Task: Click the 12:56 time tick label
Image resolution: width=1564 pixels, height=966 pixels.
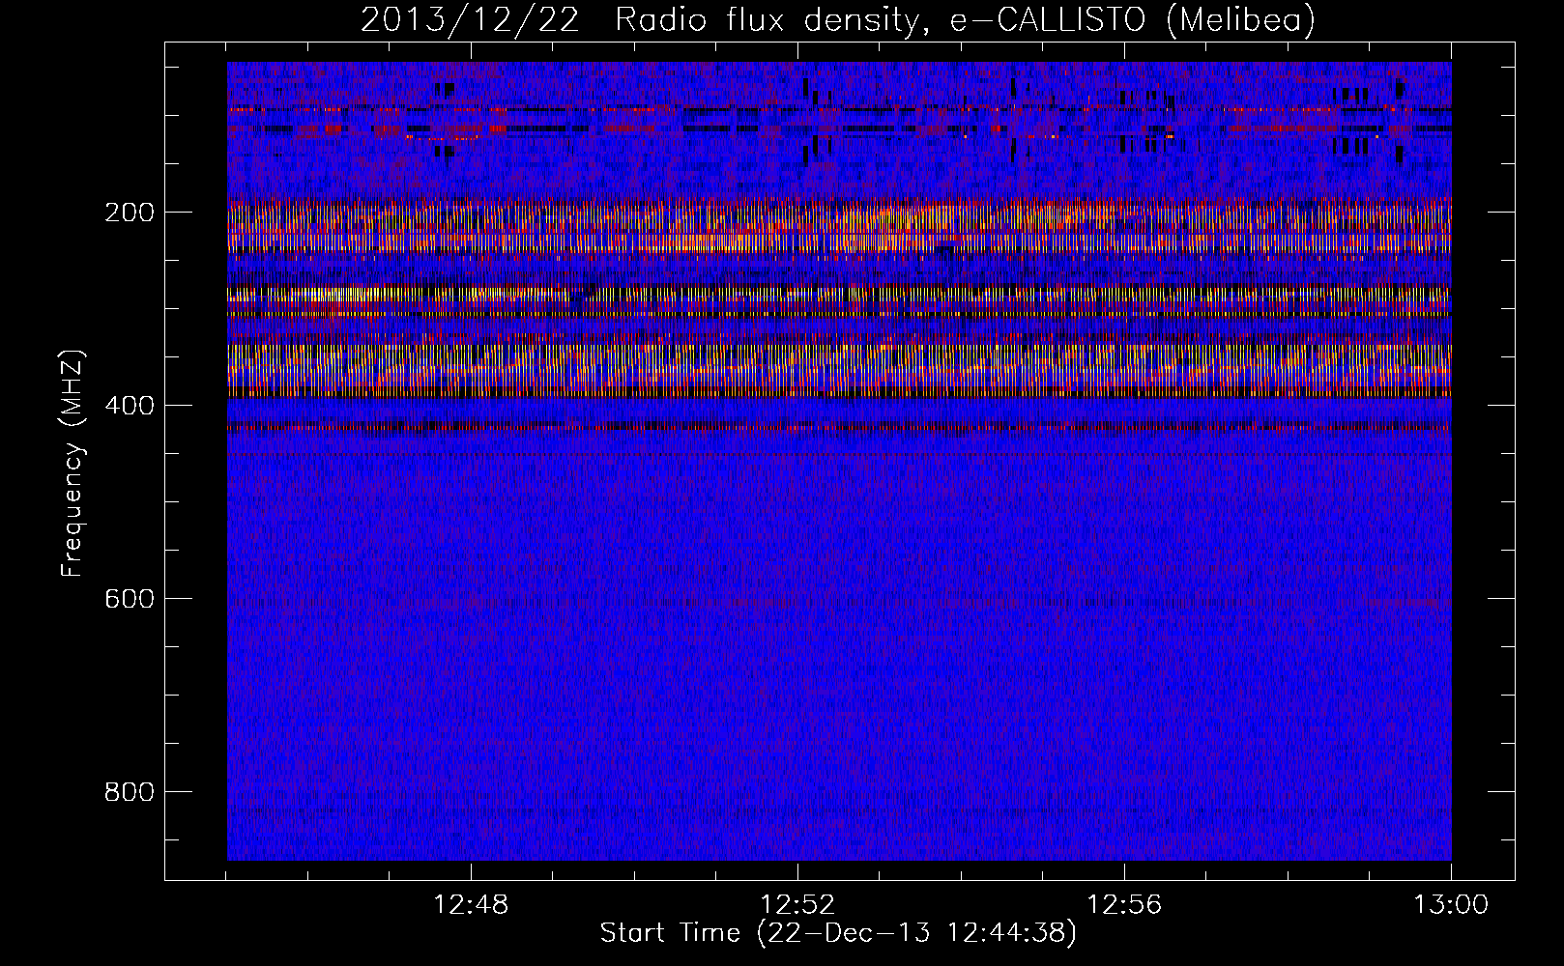Action: click(1124, 905)
